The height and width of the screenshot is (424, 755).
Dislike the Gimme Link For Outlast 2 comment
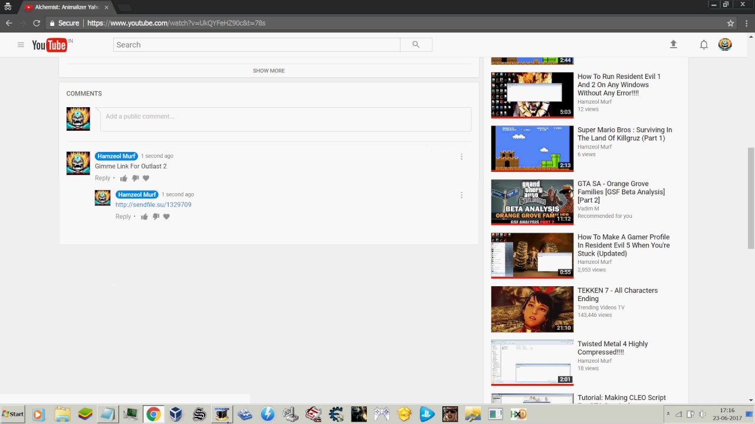point(135,178)
